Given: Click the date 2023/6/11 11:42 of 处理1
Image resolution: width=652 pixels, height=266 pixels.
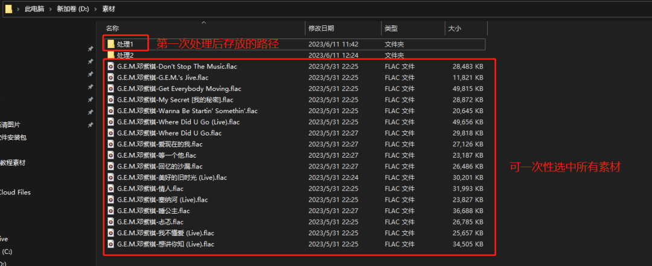Looking at the screenshot, I should coord(333,44).
